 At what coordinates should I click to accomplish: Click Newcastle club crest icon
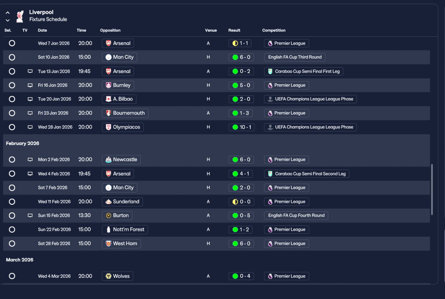(x=108, y=160)
